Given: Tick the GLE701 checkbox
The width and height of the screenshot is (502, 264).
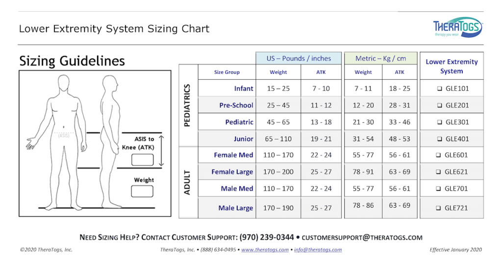Looking at the screenshot, I should click(x=439, y=189).
